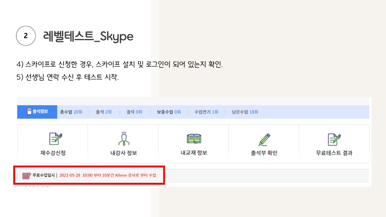This screenshot has width=386, height=217.
Task: Click the circled number 2 step badge
Action: (x=26, y=36)
